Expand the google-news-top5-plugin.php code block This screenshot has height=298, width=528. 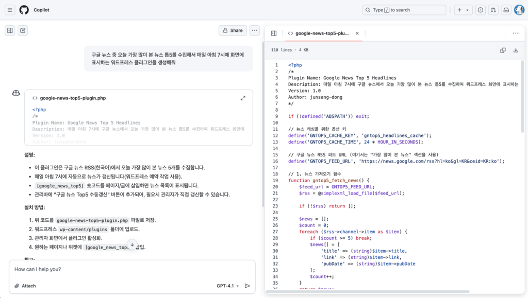243,98
